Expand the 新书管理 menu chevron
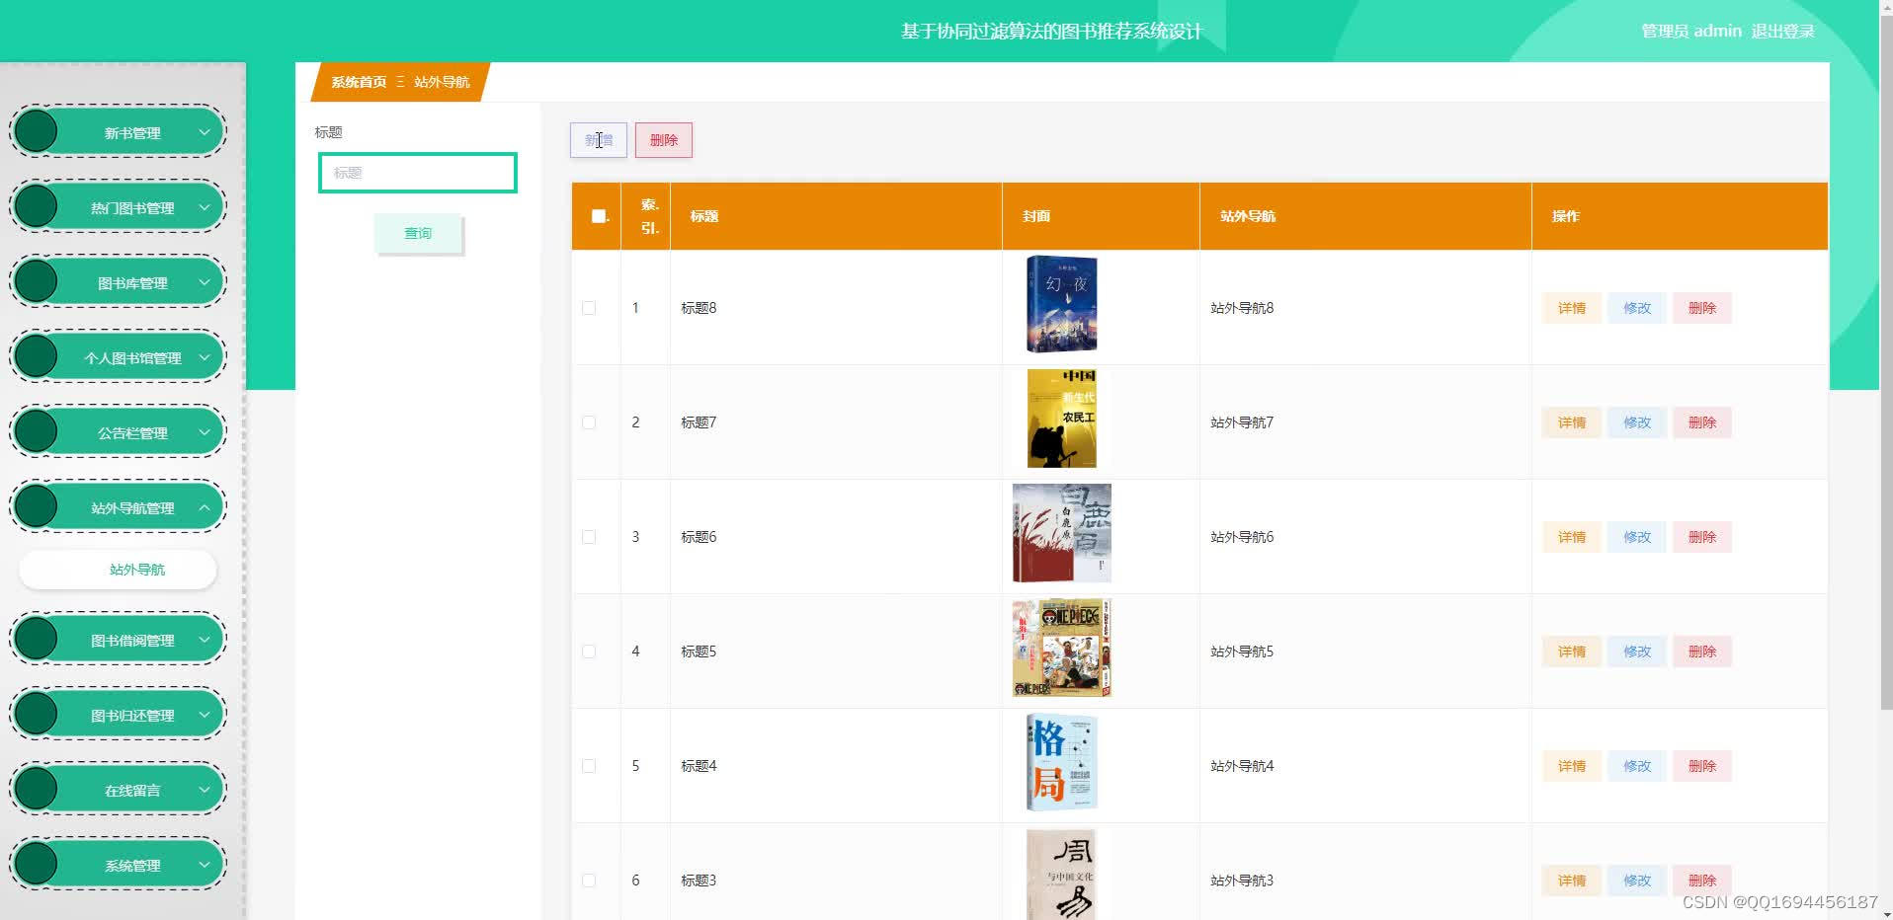 [205, 132]
